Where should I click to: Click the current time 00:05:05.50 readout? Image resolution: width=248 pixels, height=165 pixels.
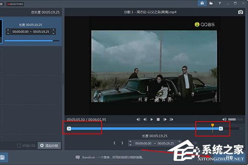(76, 119)
